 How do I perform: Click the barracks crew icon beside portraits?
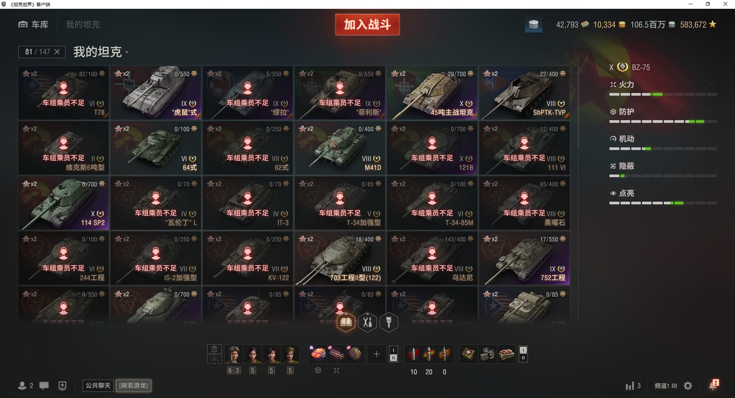point(214,354)
